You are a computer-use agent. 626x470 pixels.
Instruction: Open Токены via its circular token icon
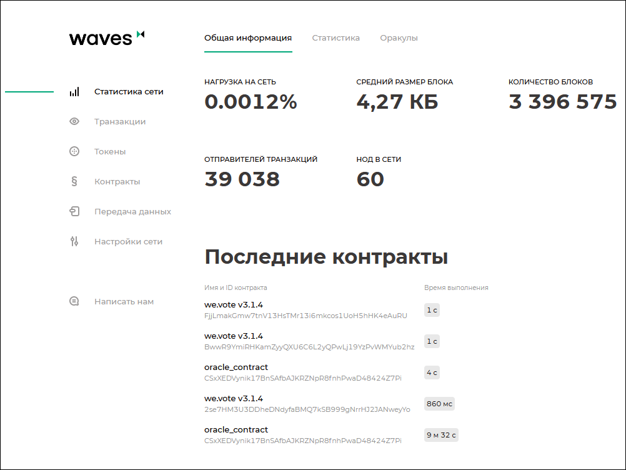[x=74, y=151]
